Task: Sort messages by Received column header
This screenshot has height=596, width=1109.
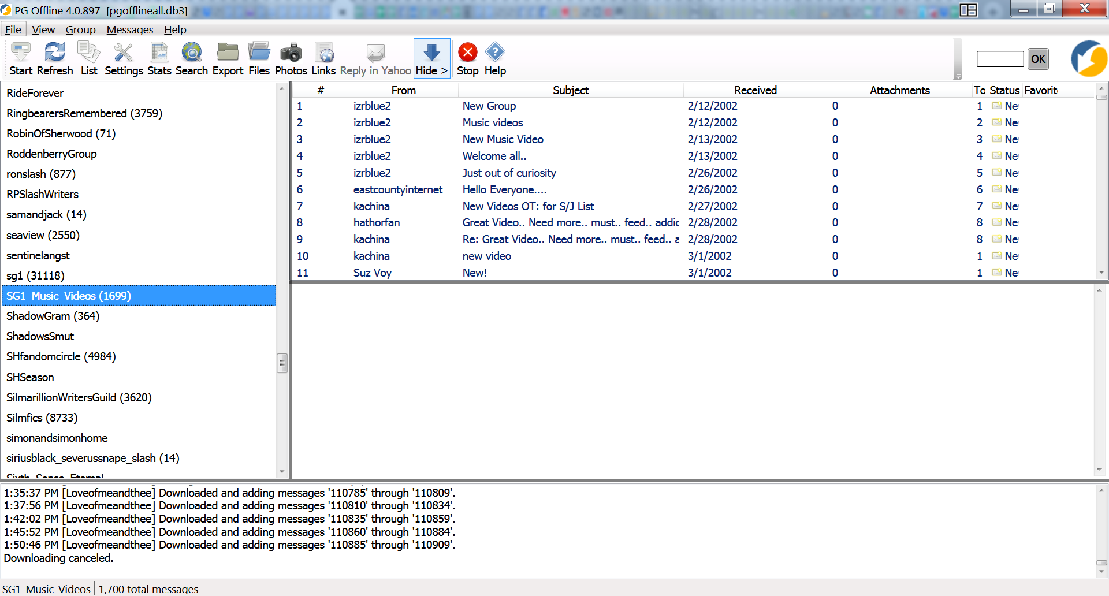Action: (755, 90)
